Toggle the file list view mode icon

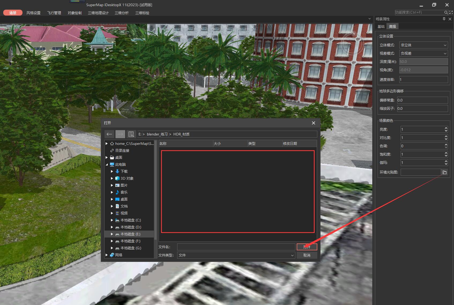pyautogui.click(x=131, y=134)
